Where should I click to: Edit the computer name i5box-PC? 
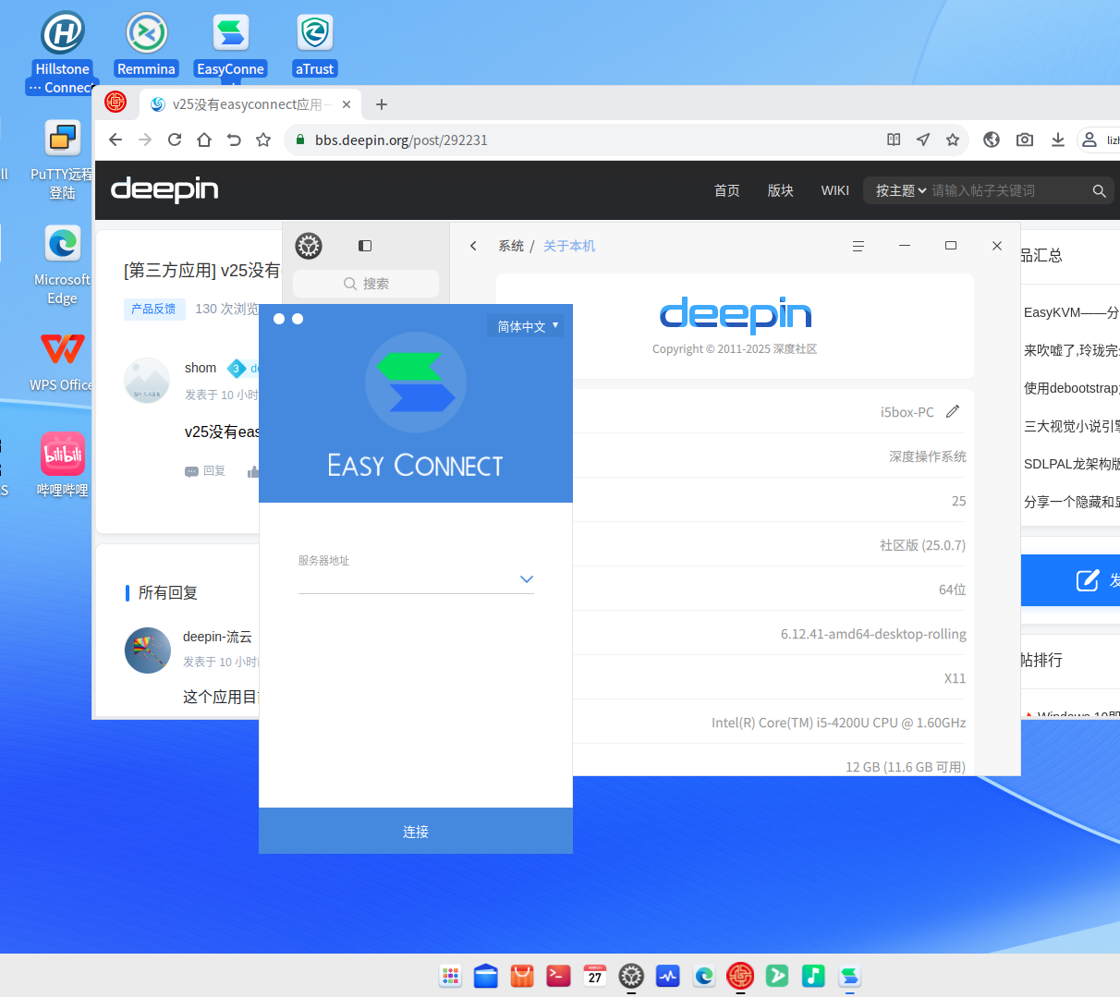click(953, 411)
